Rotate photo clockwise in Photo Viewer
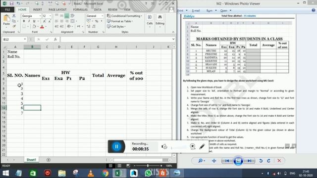The image size is (317, 178). [268, 161]
